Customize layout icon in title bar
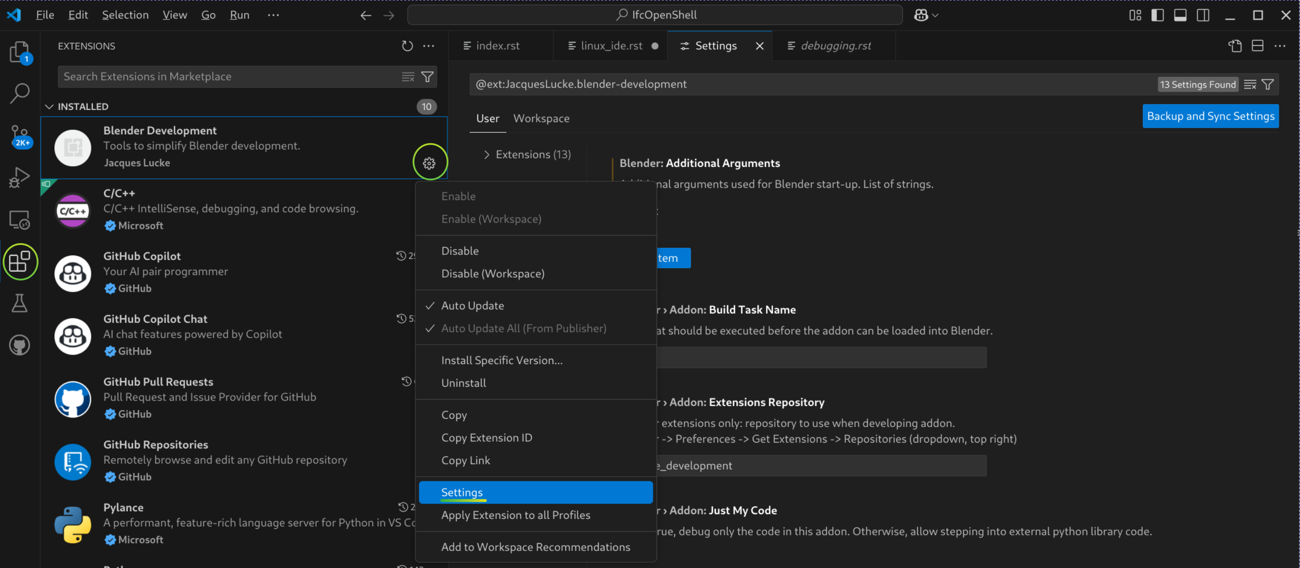Viewport: 1300px width, 568px height. point(1135,15)
